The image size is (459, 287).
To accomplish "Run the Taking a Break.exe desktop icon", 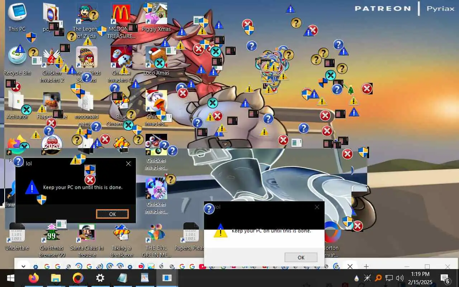I will (121, 240).
